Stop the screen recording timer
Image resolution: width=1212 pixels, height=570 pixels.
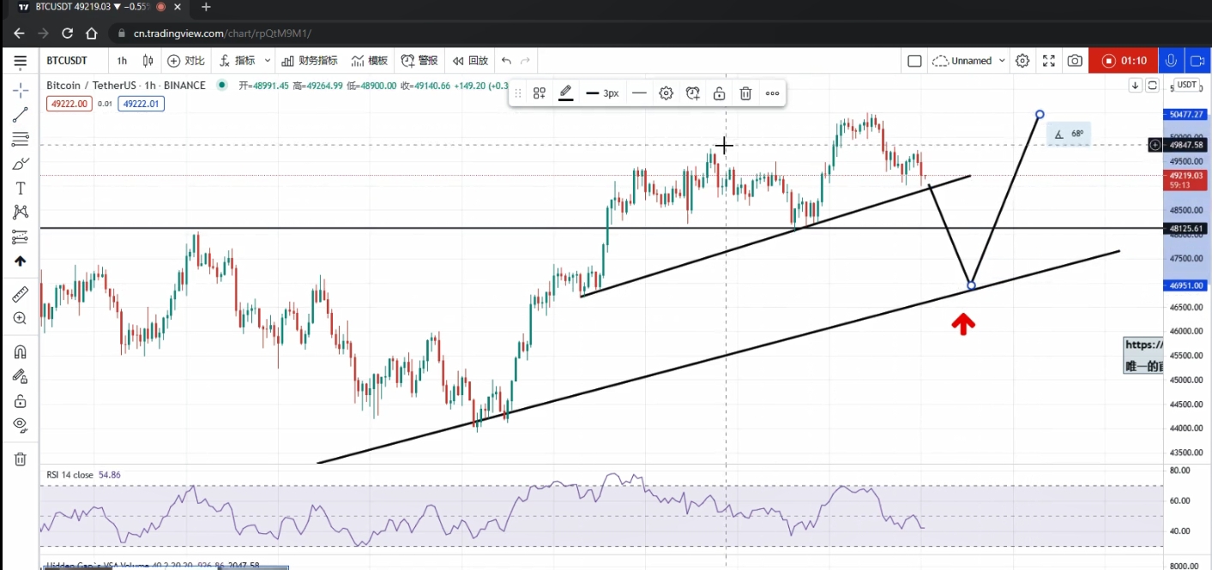[x=1122, y=61]
